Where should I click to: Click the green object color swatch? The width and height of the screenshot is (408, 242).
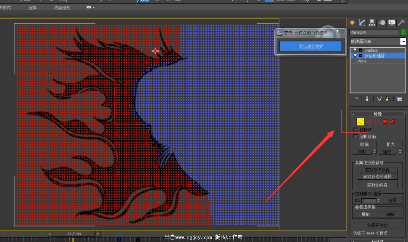click(403, 32)
